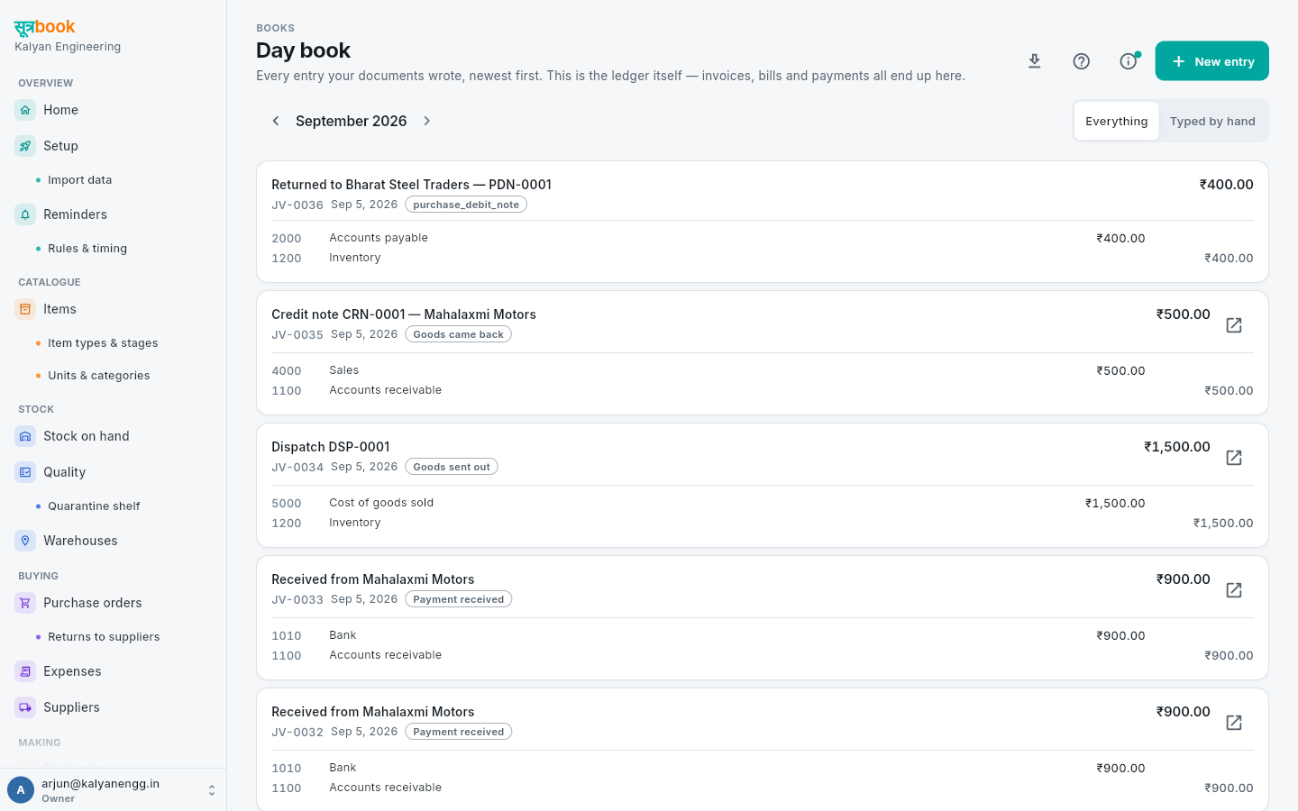Open Quarantine shelf page
The height and width of the screenshot is (811, 1298).
(94, 506)
